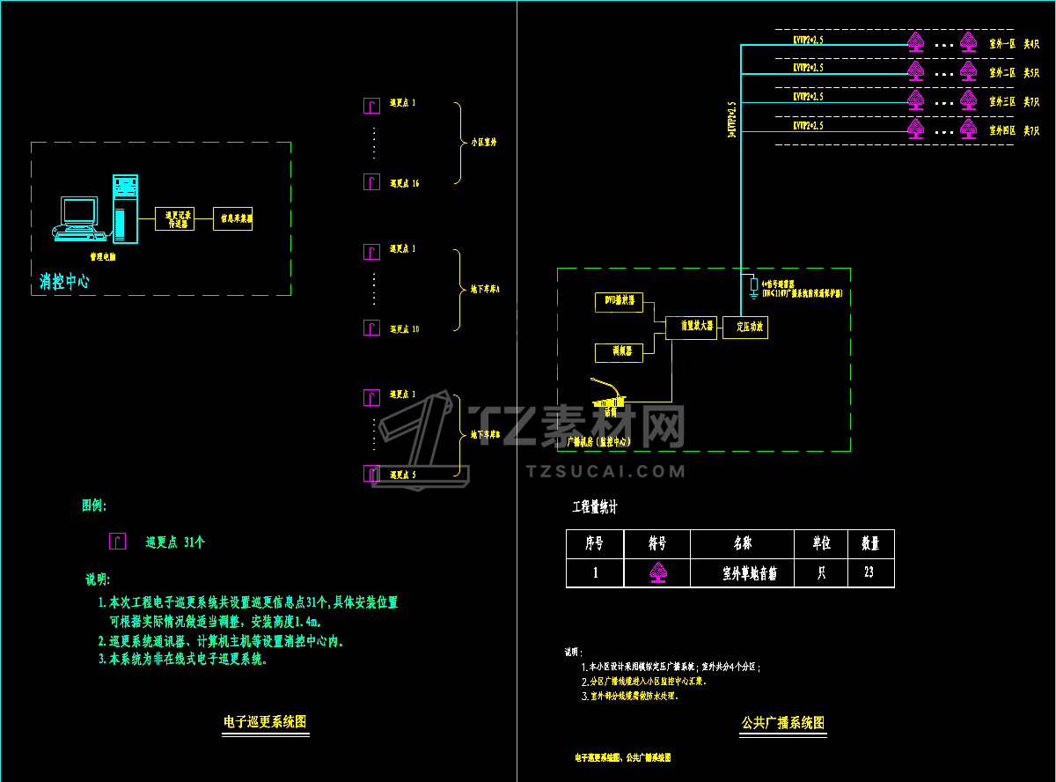Select the 调频器 tuner block
Image resolution: width=1056 pixels, height=782 pixels.
click(x=620, y=352)
